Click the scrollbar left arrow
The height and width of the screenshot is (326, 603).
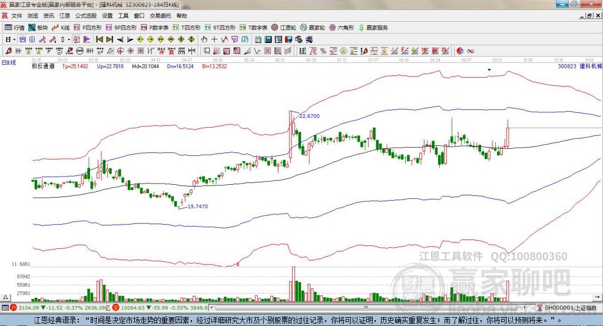[211, 308]
